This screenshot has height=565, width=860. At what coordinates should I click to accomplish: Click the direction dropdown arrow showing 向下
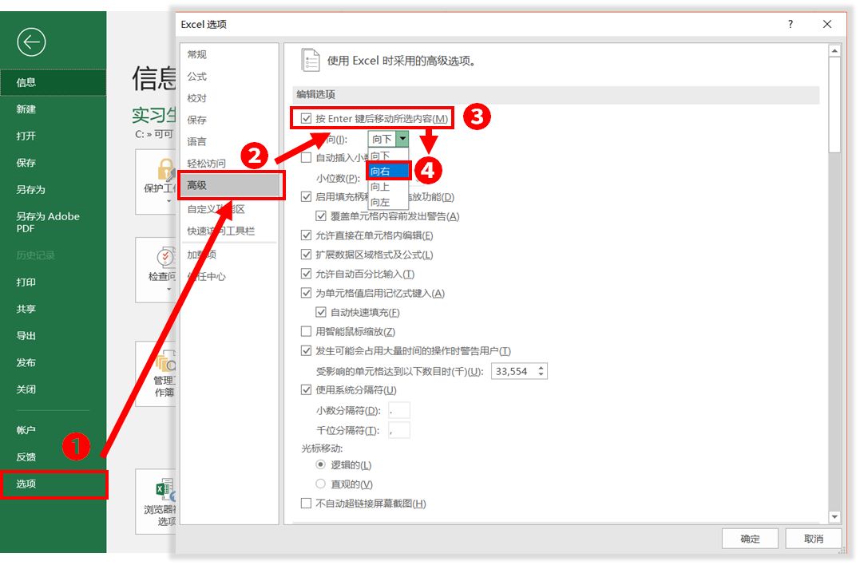coord(402,139)
